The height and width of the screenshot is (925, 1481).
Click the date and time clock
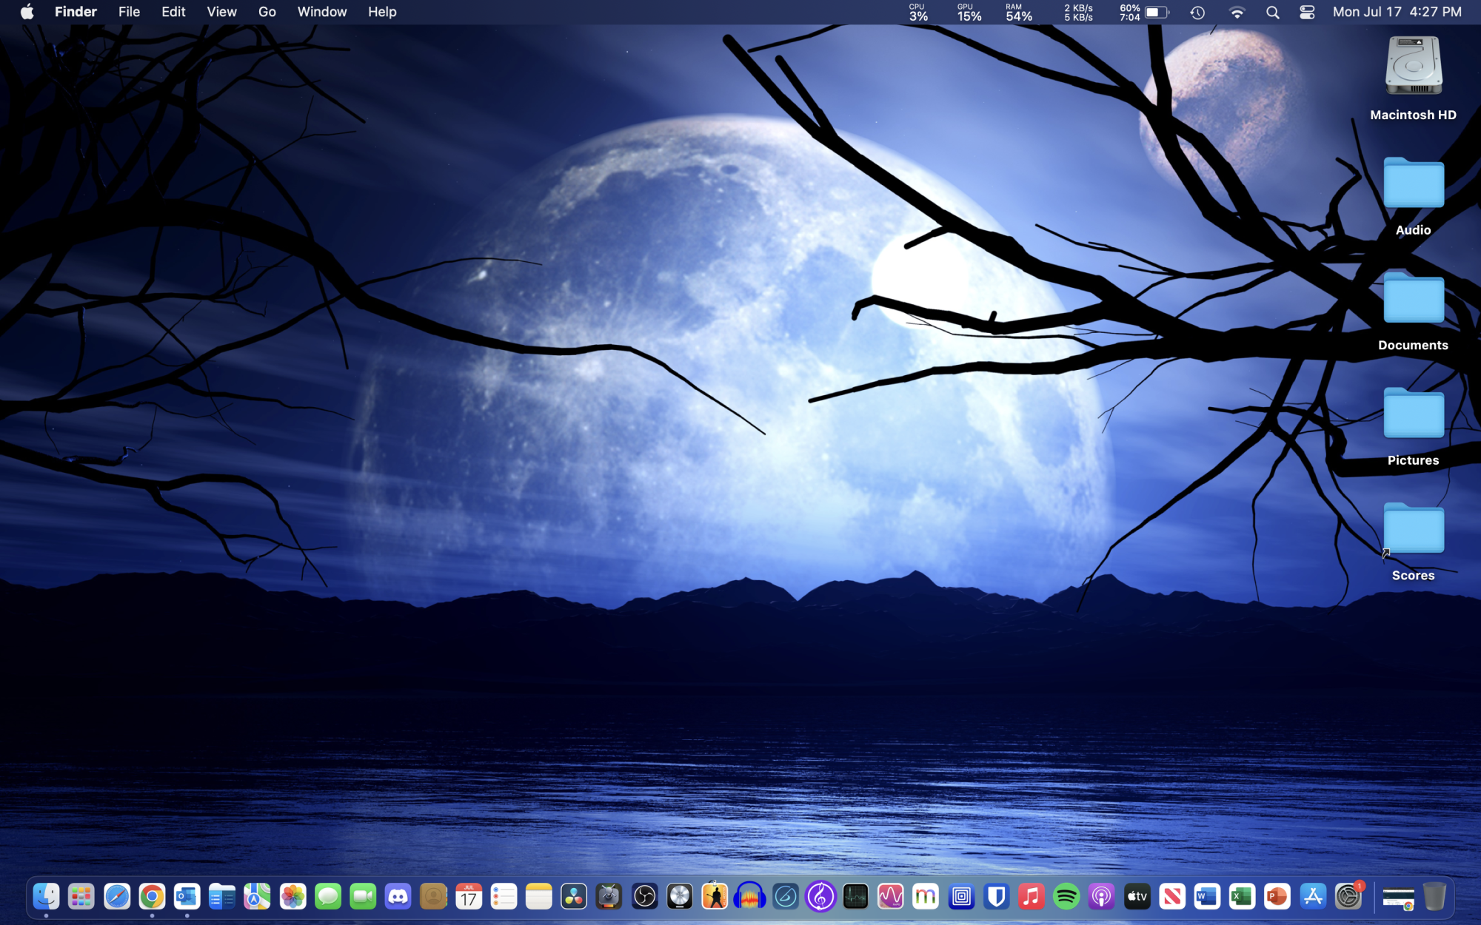pyautogui.click(x=1397, y=12)
